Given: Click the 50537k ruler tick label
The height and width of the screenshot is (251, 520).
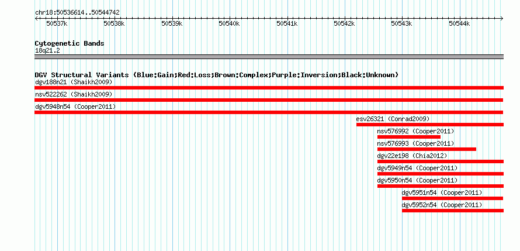Looking at the screenshot, I should click(57, 23).
